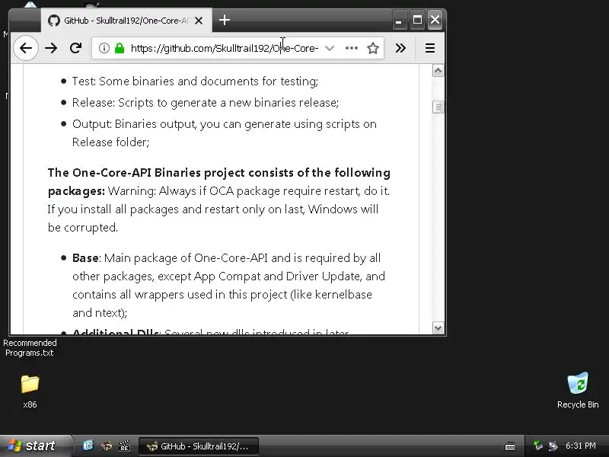Click the 6:31 PM clock

(x=580, y=446)
